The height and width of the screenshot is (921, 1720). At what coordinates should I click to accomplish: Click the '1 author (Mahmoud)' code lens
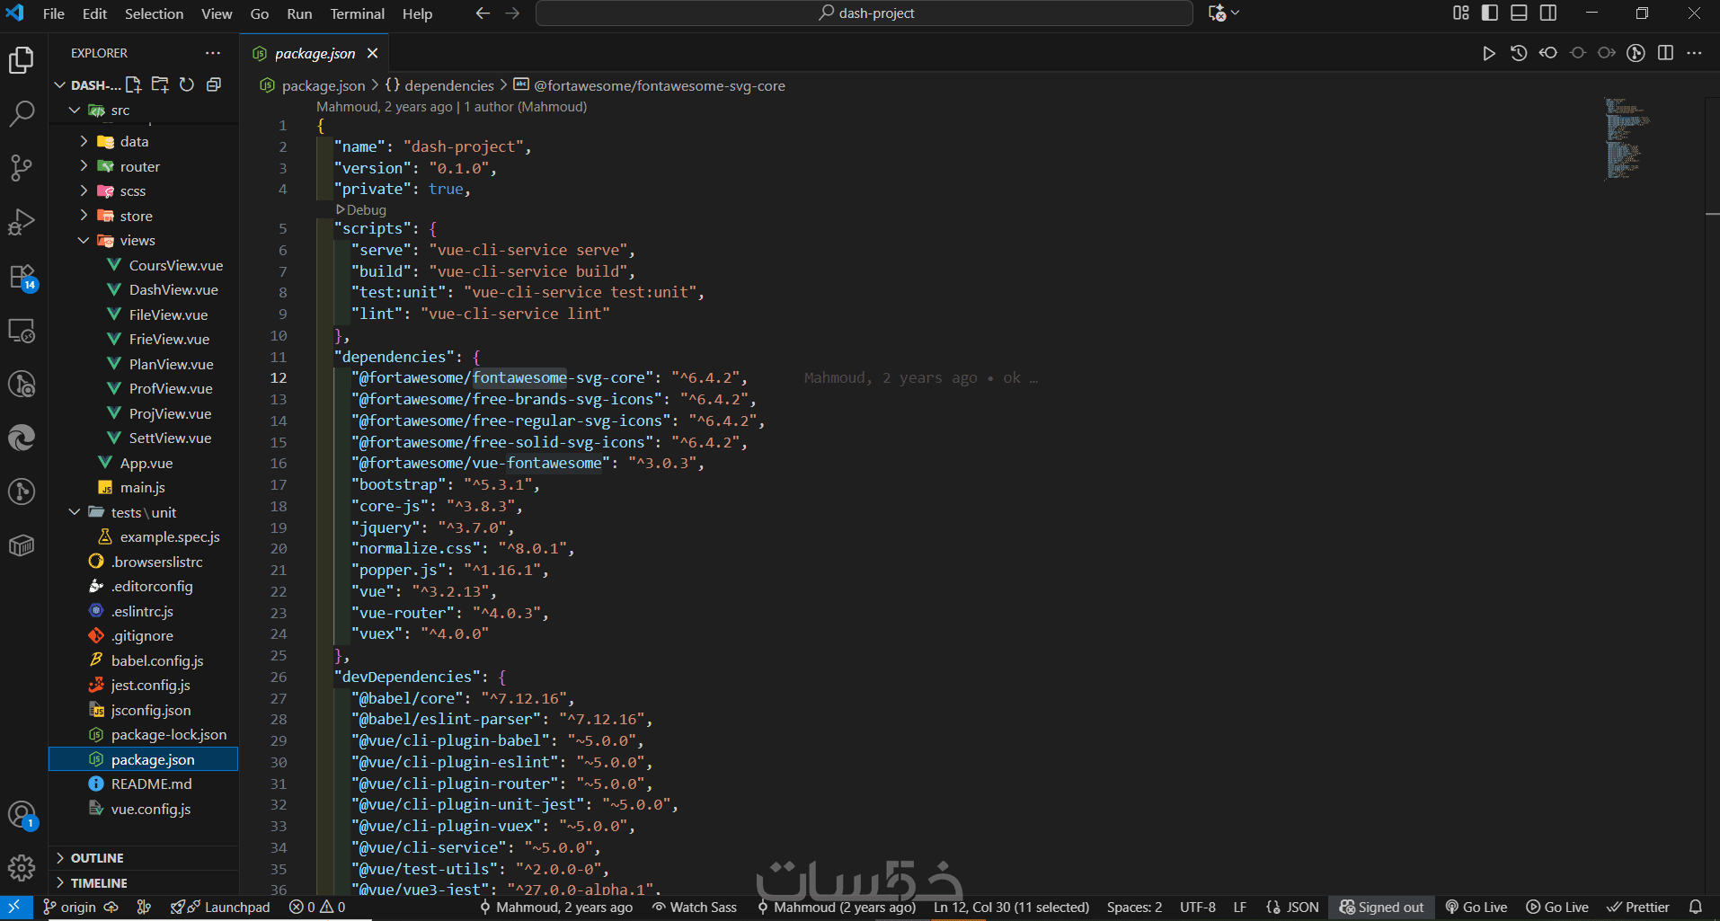tap(526, 107)
